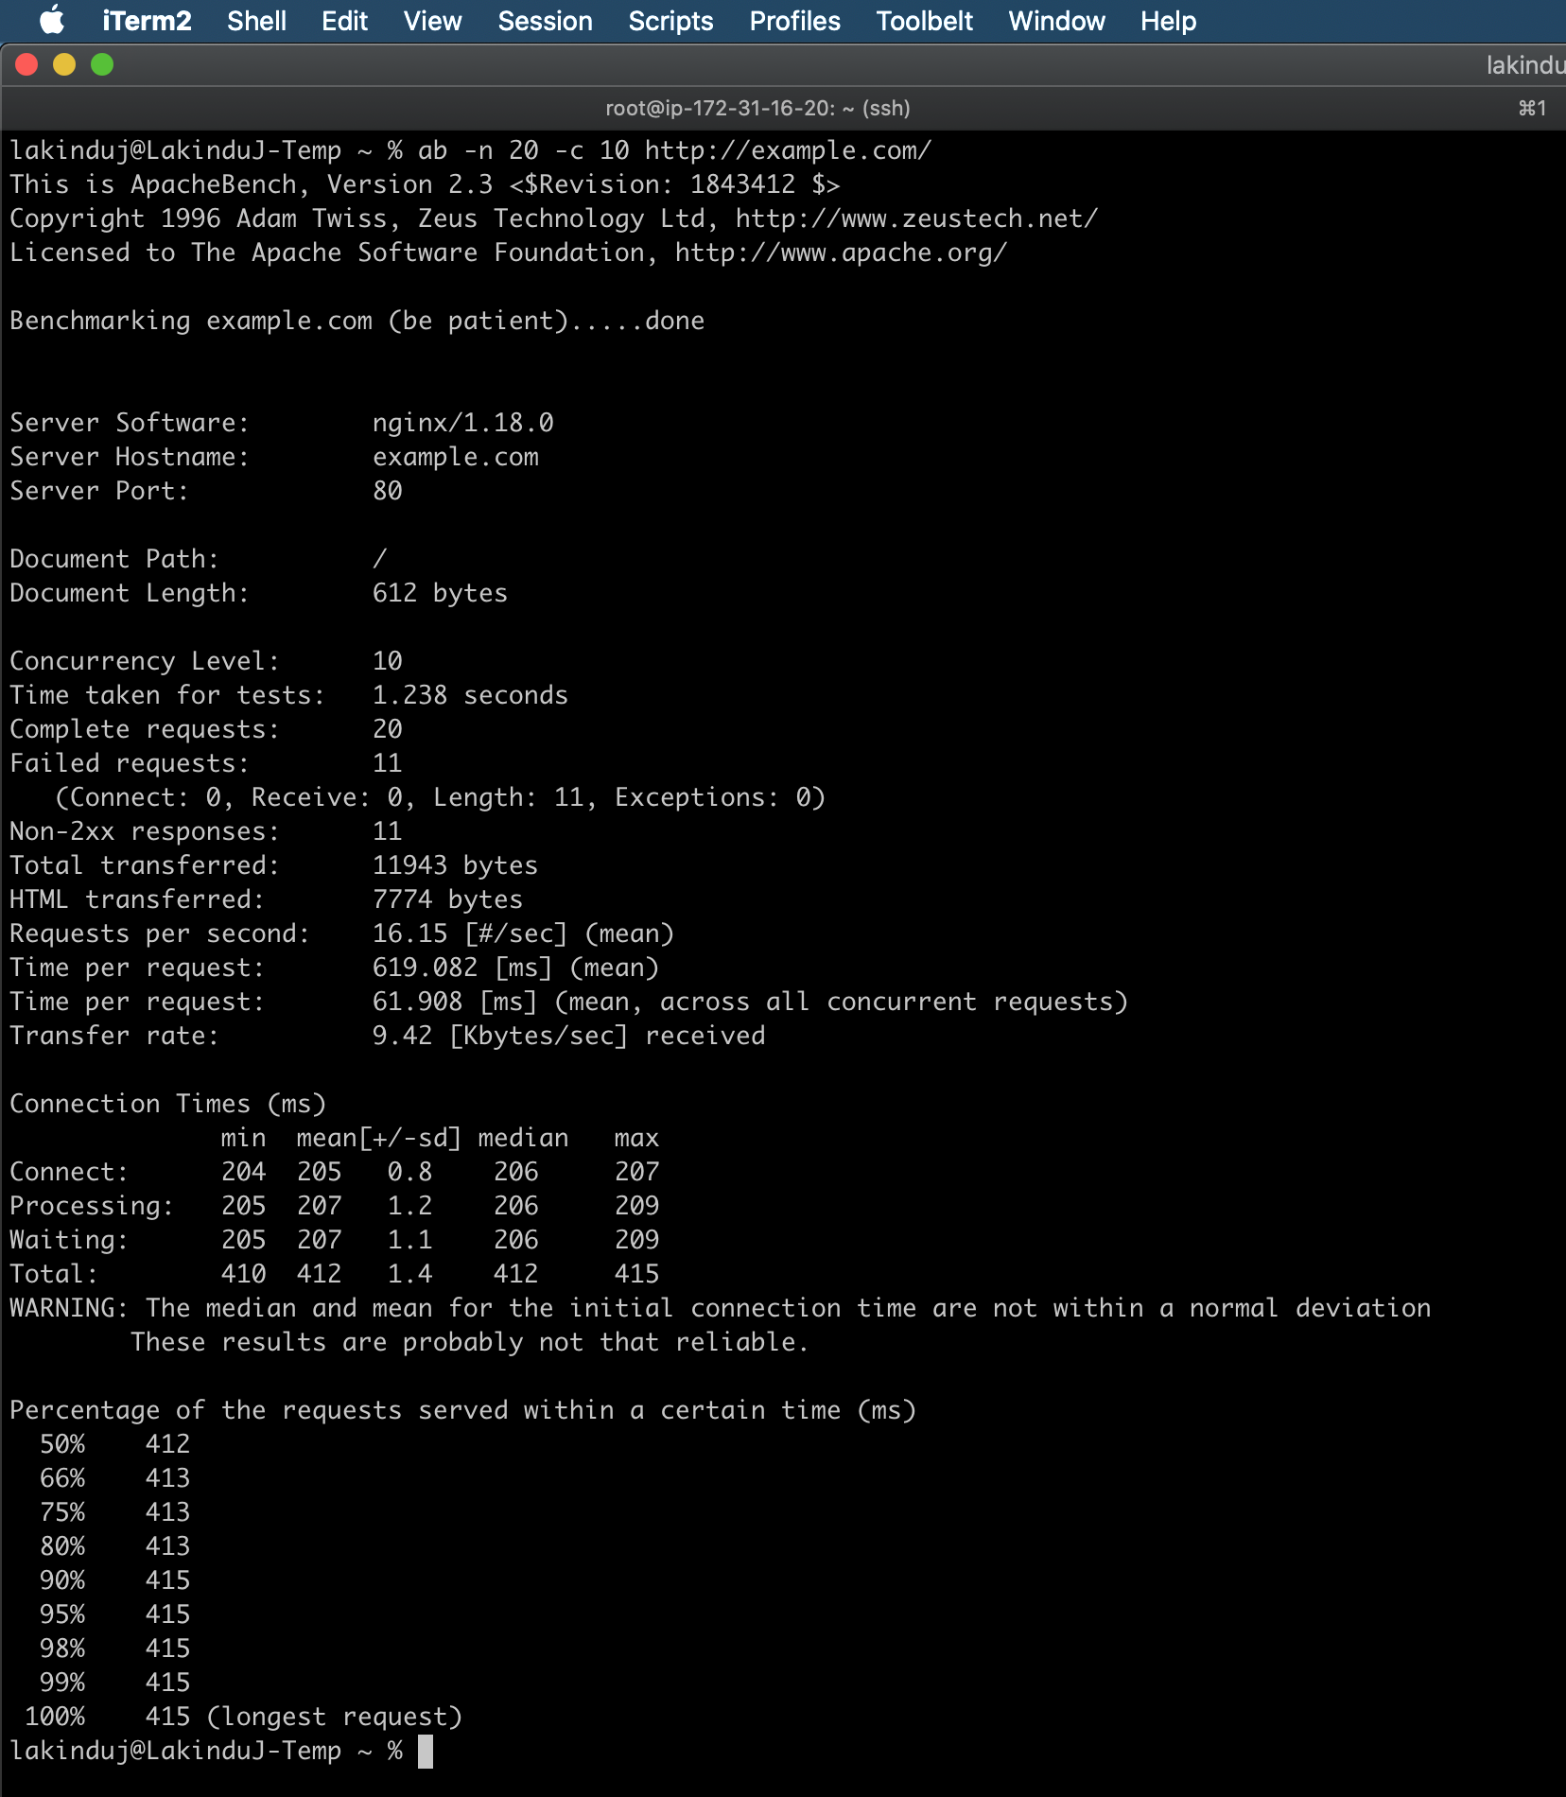Click the 100% longest request line

[243, 1717]
